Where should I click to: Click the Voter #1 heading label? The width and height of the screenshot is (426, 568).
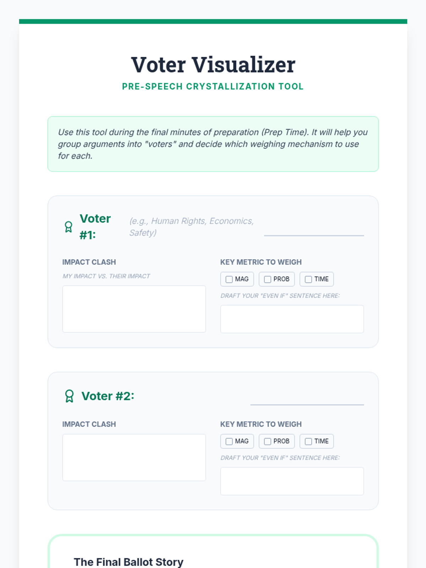click(x=95, y=226)
